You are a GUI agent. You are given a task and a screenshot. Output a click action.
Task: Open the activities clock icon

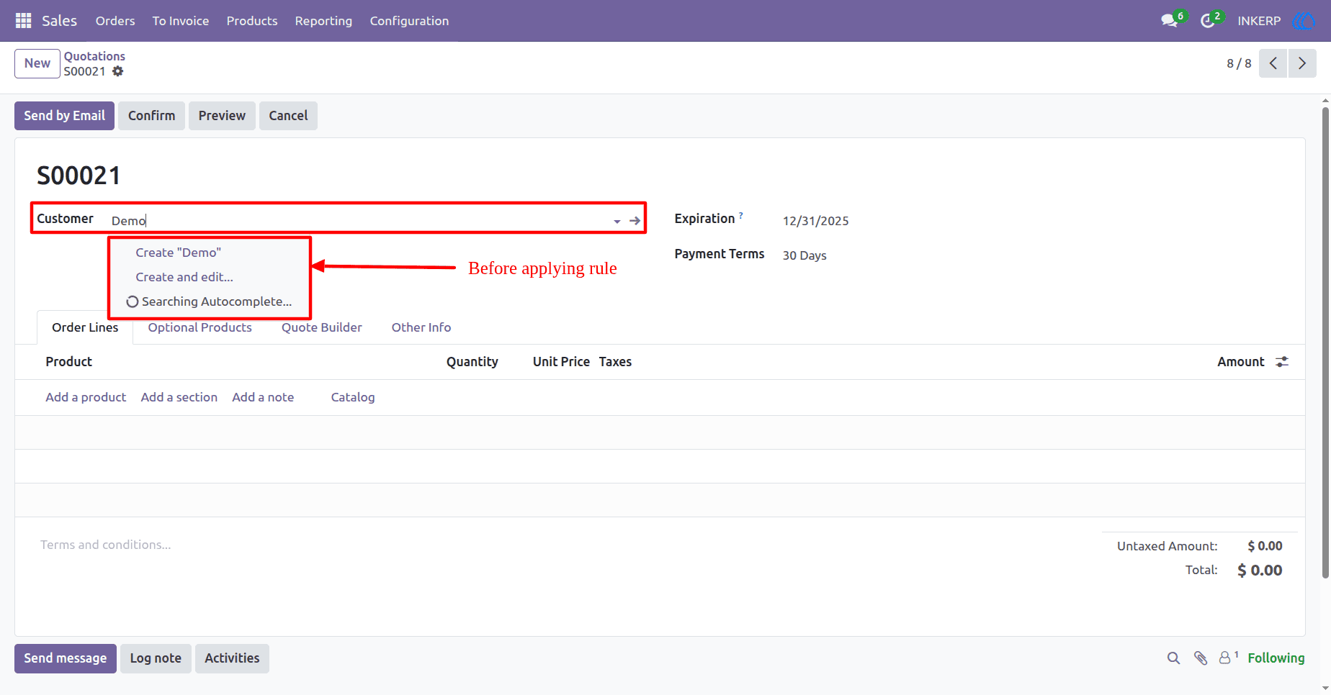[1208, 21]
